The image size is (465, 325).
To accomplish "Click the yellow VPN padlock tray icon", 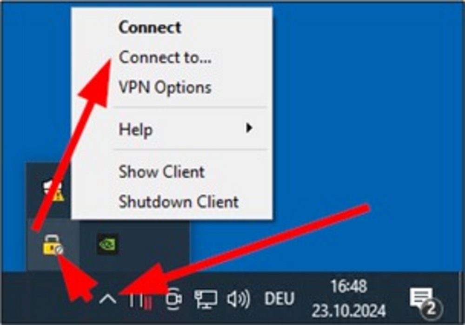I will [x=53, y=245].
